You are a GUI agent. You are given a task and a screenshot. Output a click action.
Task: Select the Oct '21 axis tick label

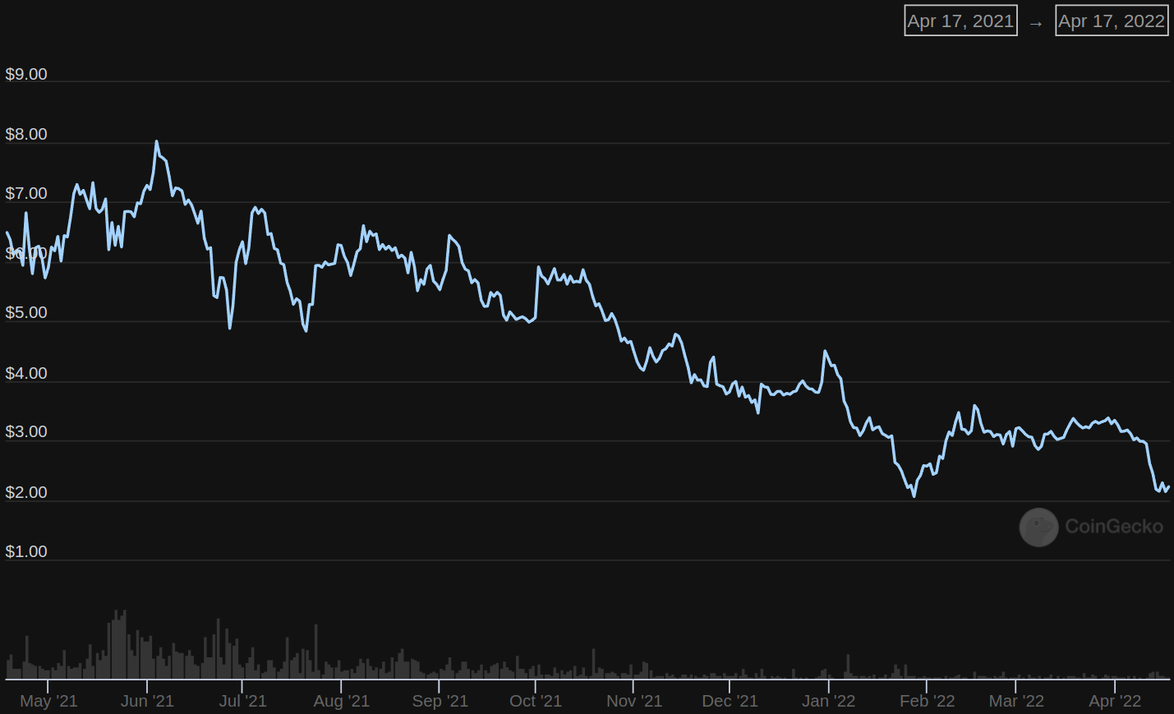(535, 701)
